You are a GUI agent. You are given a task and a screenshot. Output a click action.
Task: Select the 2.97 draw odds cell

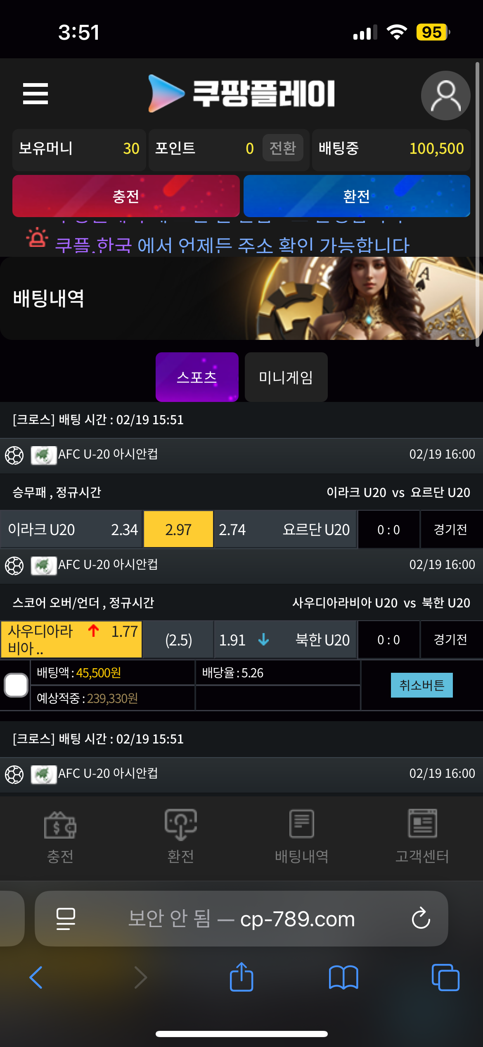[x=178, y=529]
